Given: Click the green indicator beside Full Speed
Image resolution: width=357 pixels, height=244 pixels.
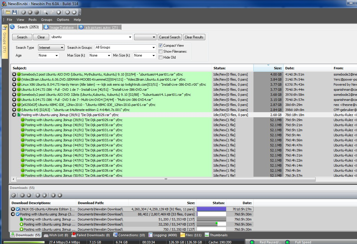Looking at the screenshot, I should click(287, 242).
